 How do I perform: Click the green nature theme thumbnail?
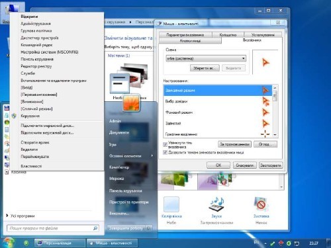tap(174, 180)
